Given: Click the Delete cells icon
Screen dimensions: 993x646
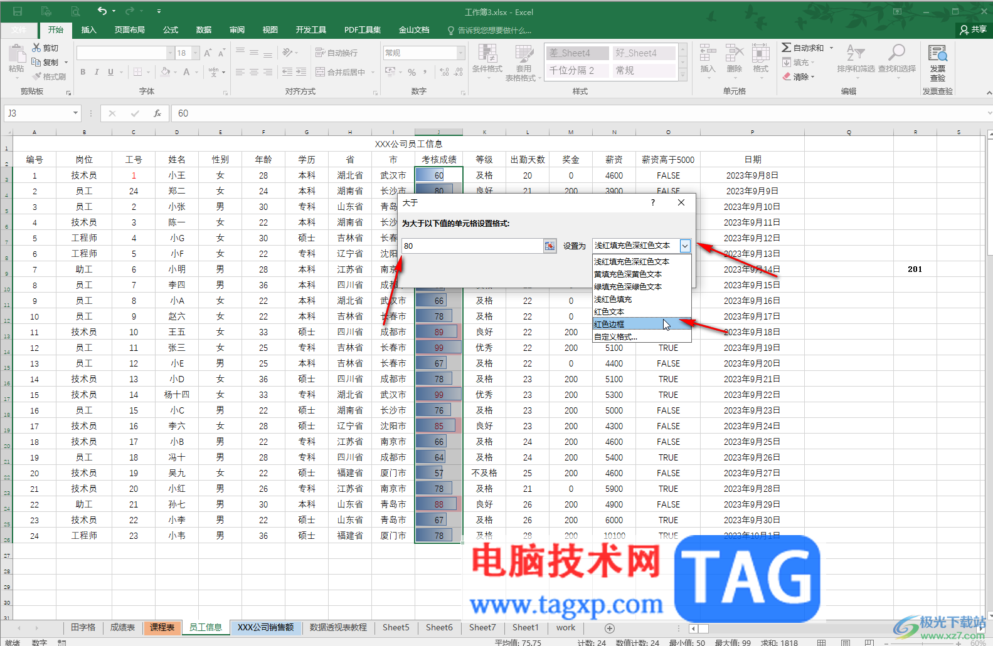Looking at the screenshot, I should [734, 53].
